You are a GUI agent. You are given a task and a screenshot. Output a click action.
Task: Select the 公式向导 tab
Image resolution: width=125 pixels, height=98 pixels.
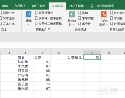coord(57,6)
